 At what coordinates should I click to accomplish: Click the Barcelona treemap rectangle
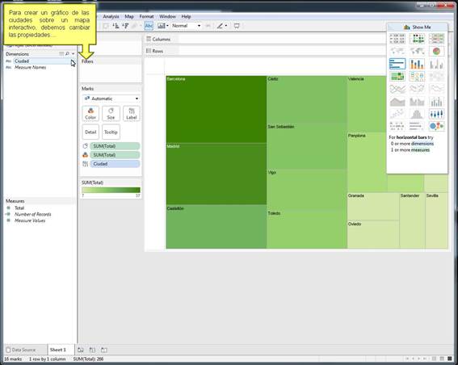point(216,110)
